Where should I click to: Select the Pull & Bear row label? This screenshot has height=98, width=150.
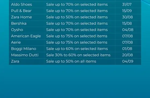click(21, 11)
